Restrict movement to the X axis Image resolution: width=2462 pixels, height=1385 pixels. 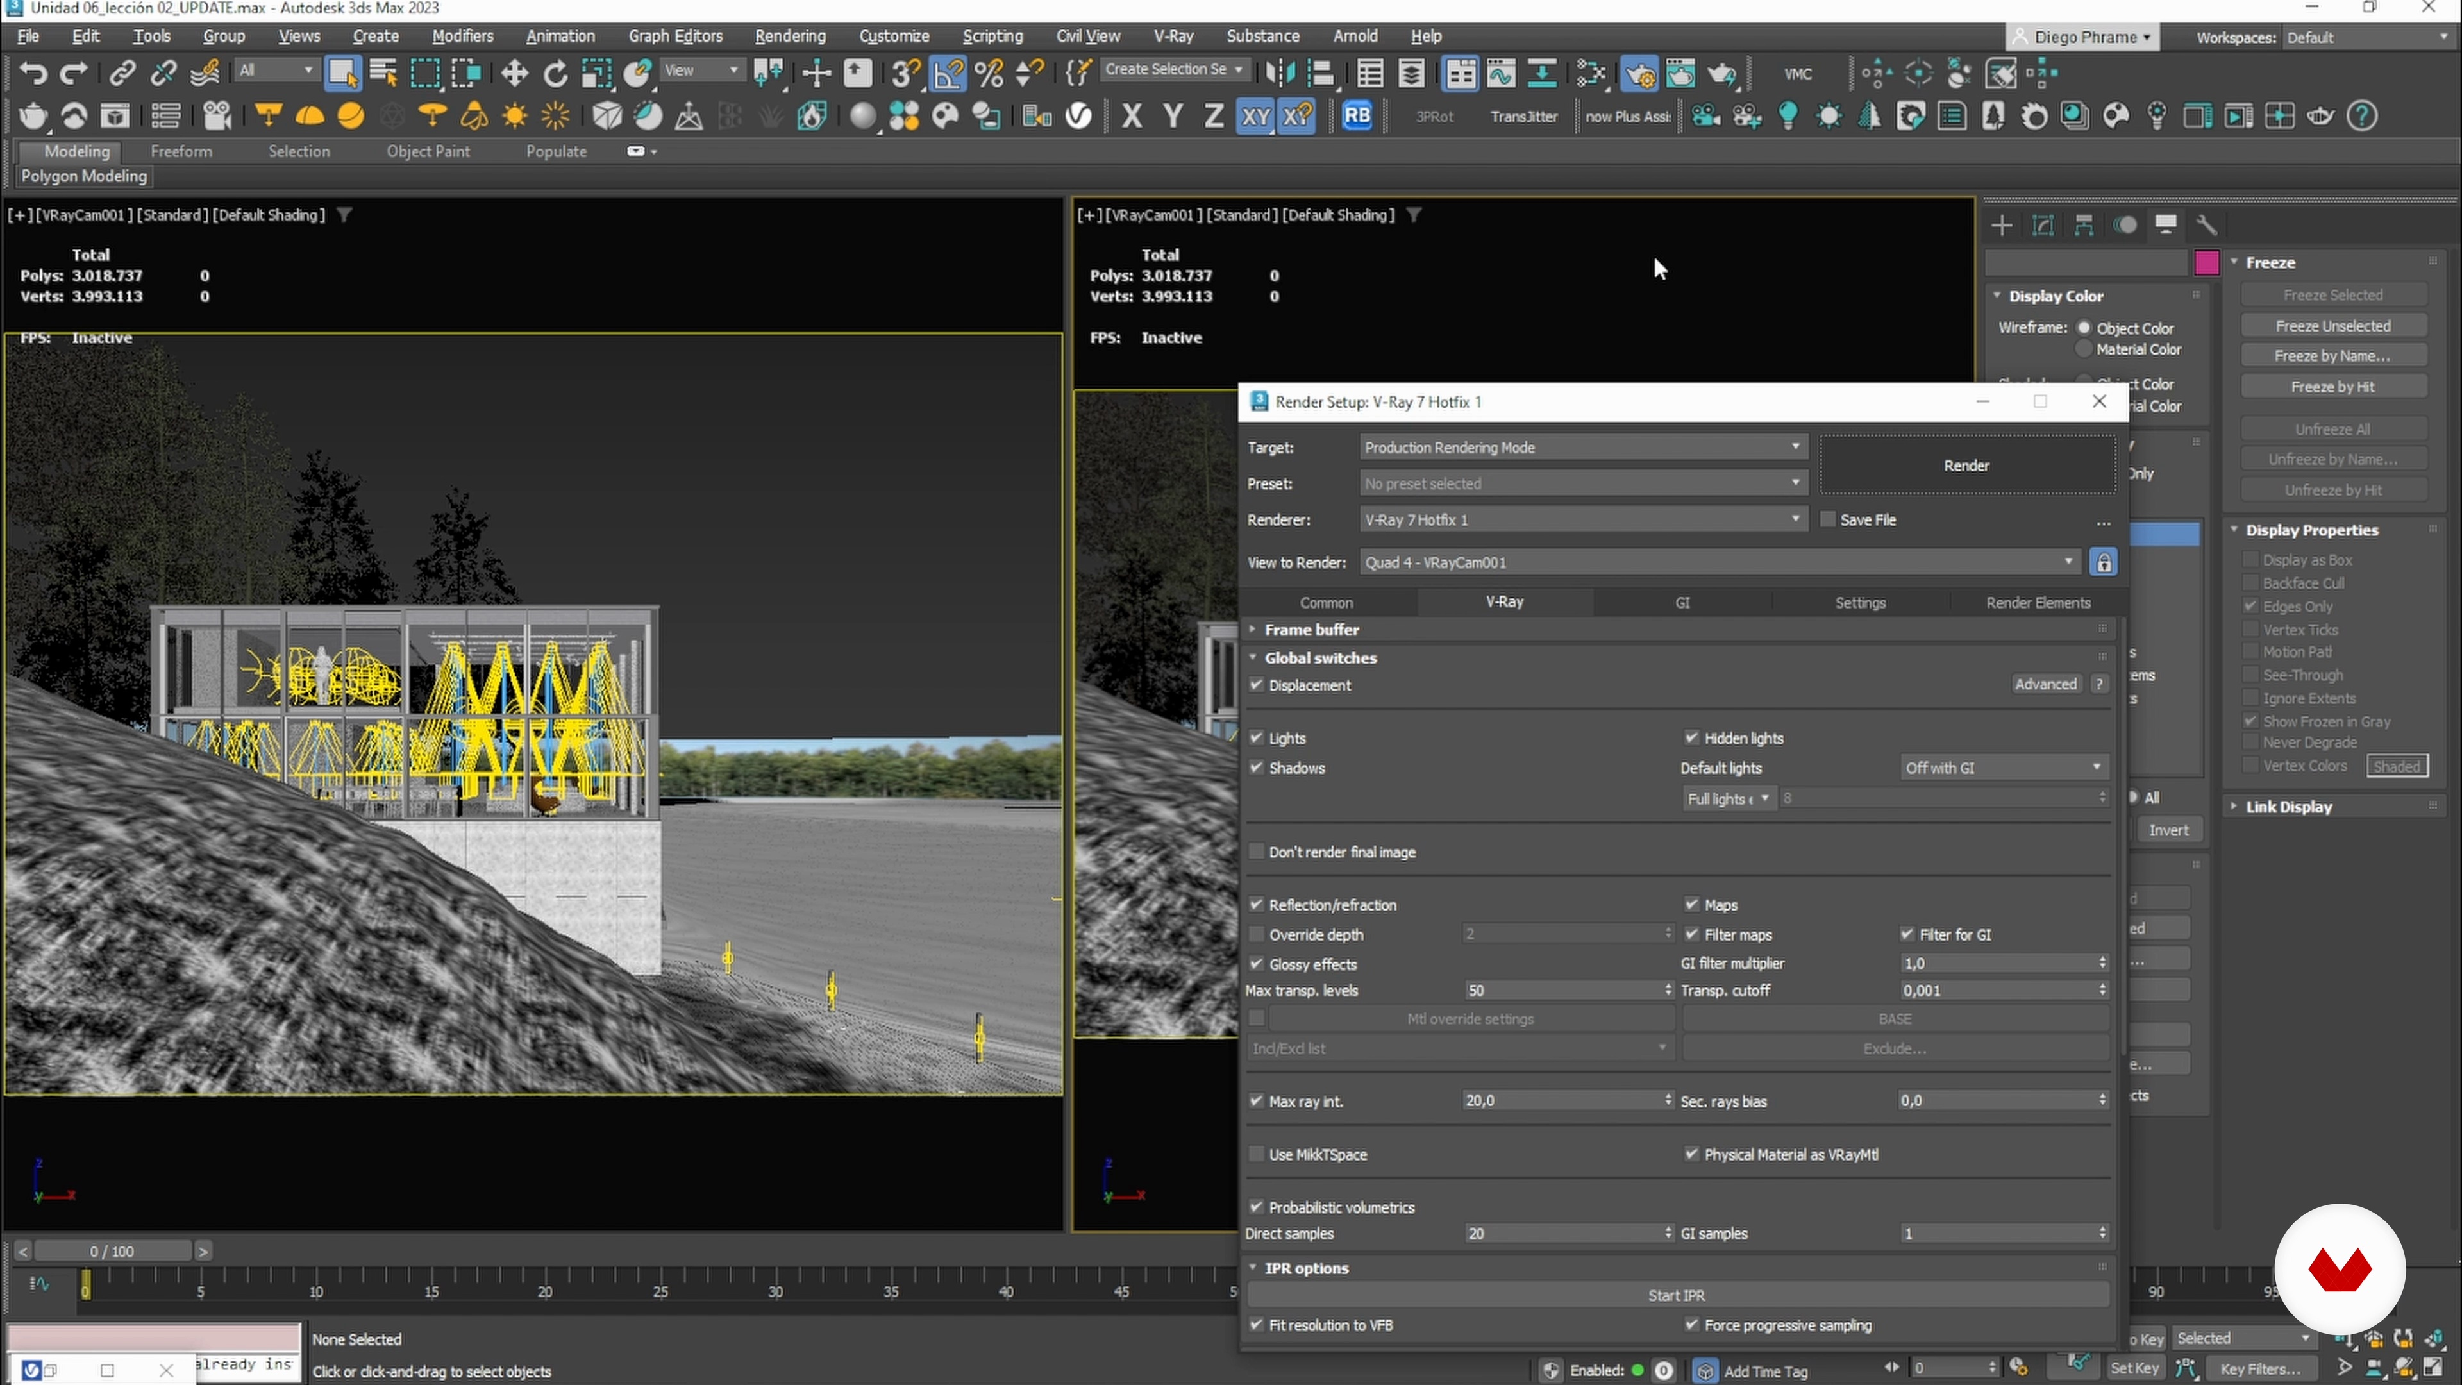coord(1132,117)
